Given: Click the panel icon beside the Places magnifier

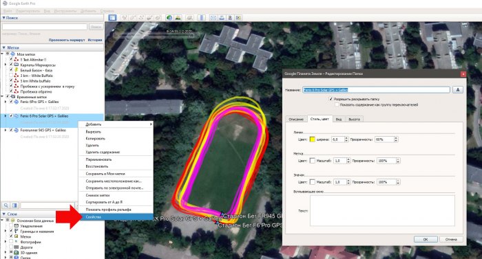Looking at the screenshot, I should [14, 205].
